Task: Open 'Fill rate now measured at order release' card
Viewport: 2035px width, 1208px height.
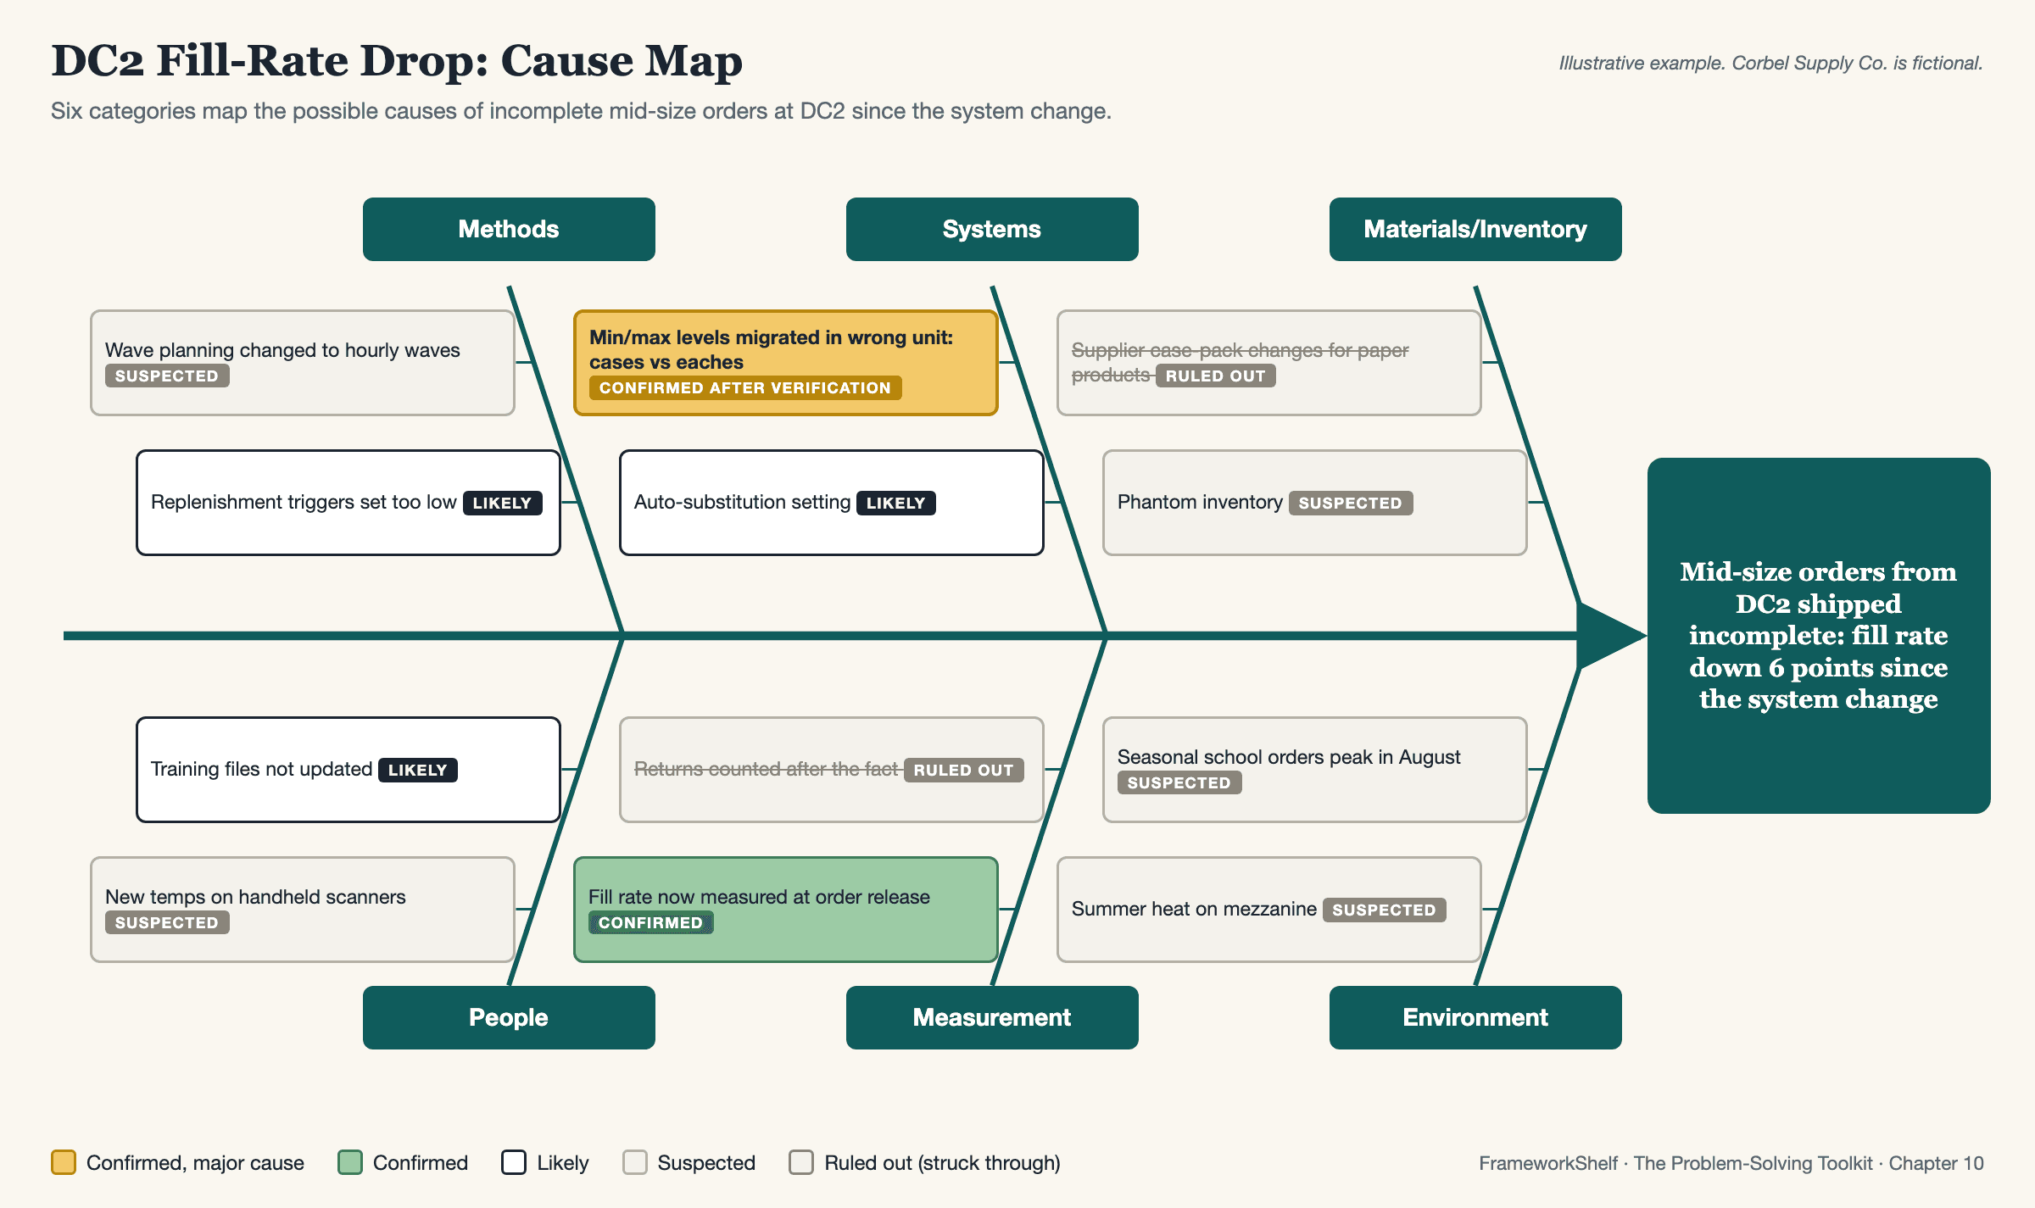Action: (786, 910)
